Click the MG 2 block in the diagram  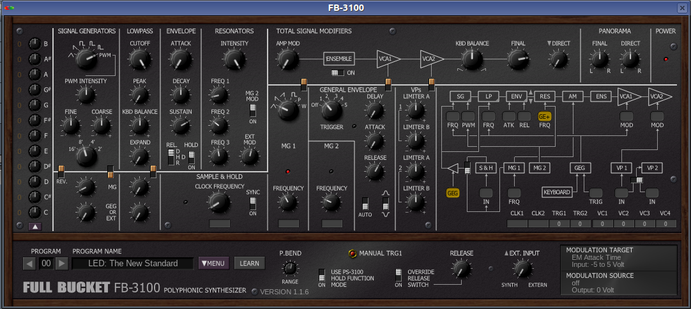pos(540,168)
